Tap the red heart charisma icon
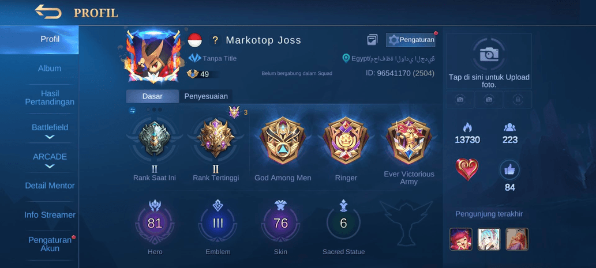The image size is (596, 268). point(467,169)
